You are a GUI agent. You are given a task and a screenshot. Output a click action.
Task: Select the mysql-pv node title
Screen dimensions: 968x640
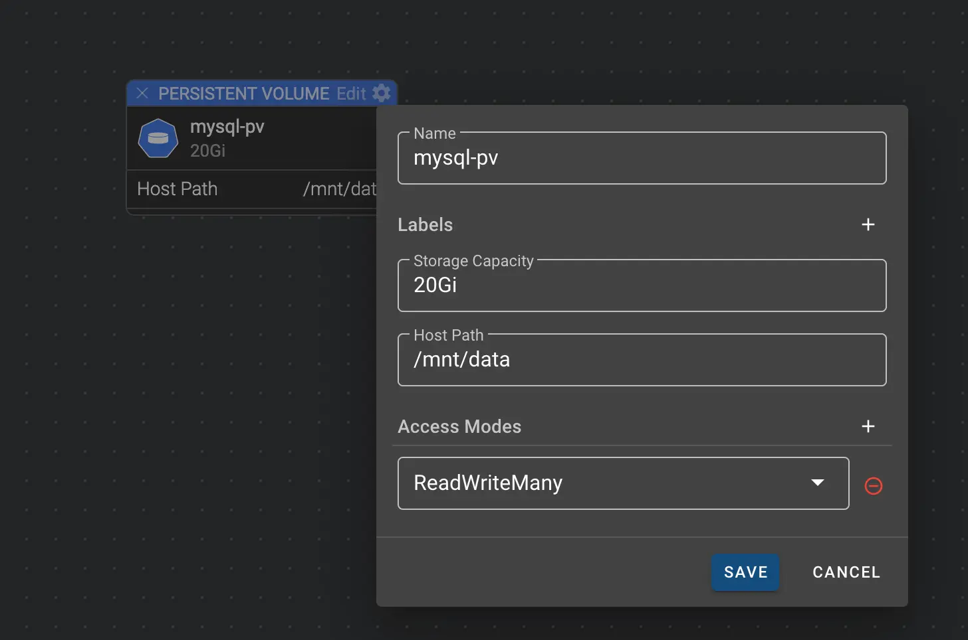click(227, 127)
